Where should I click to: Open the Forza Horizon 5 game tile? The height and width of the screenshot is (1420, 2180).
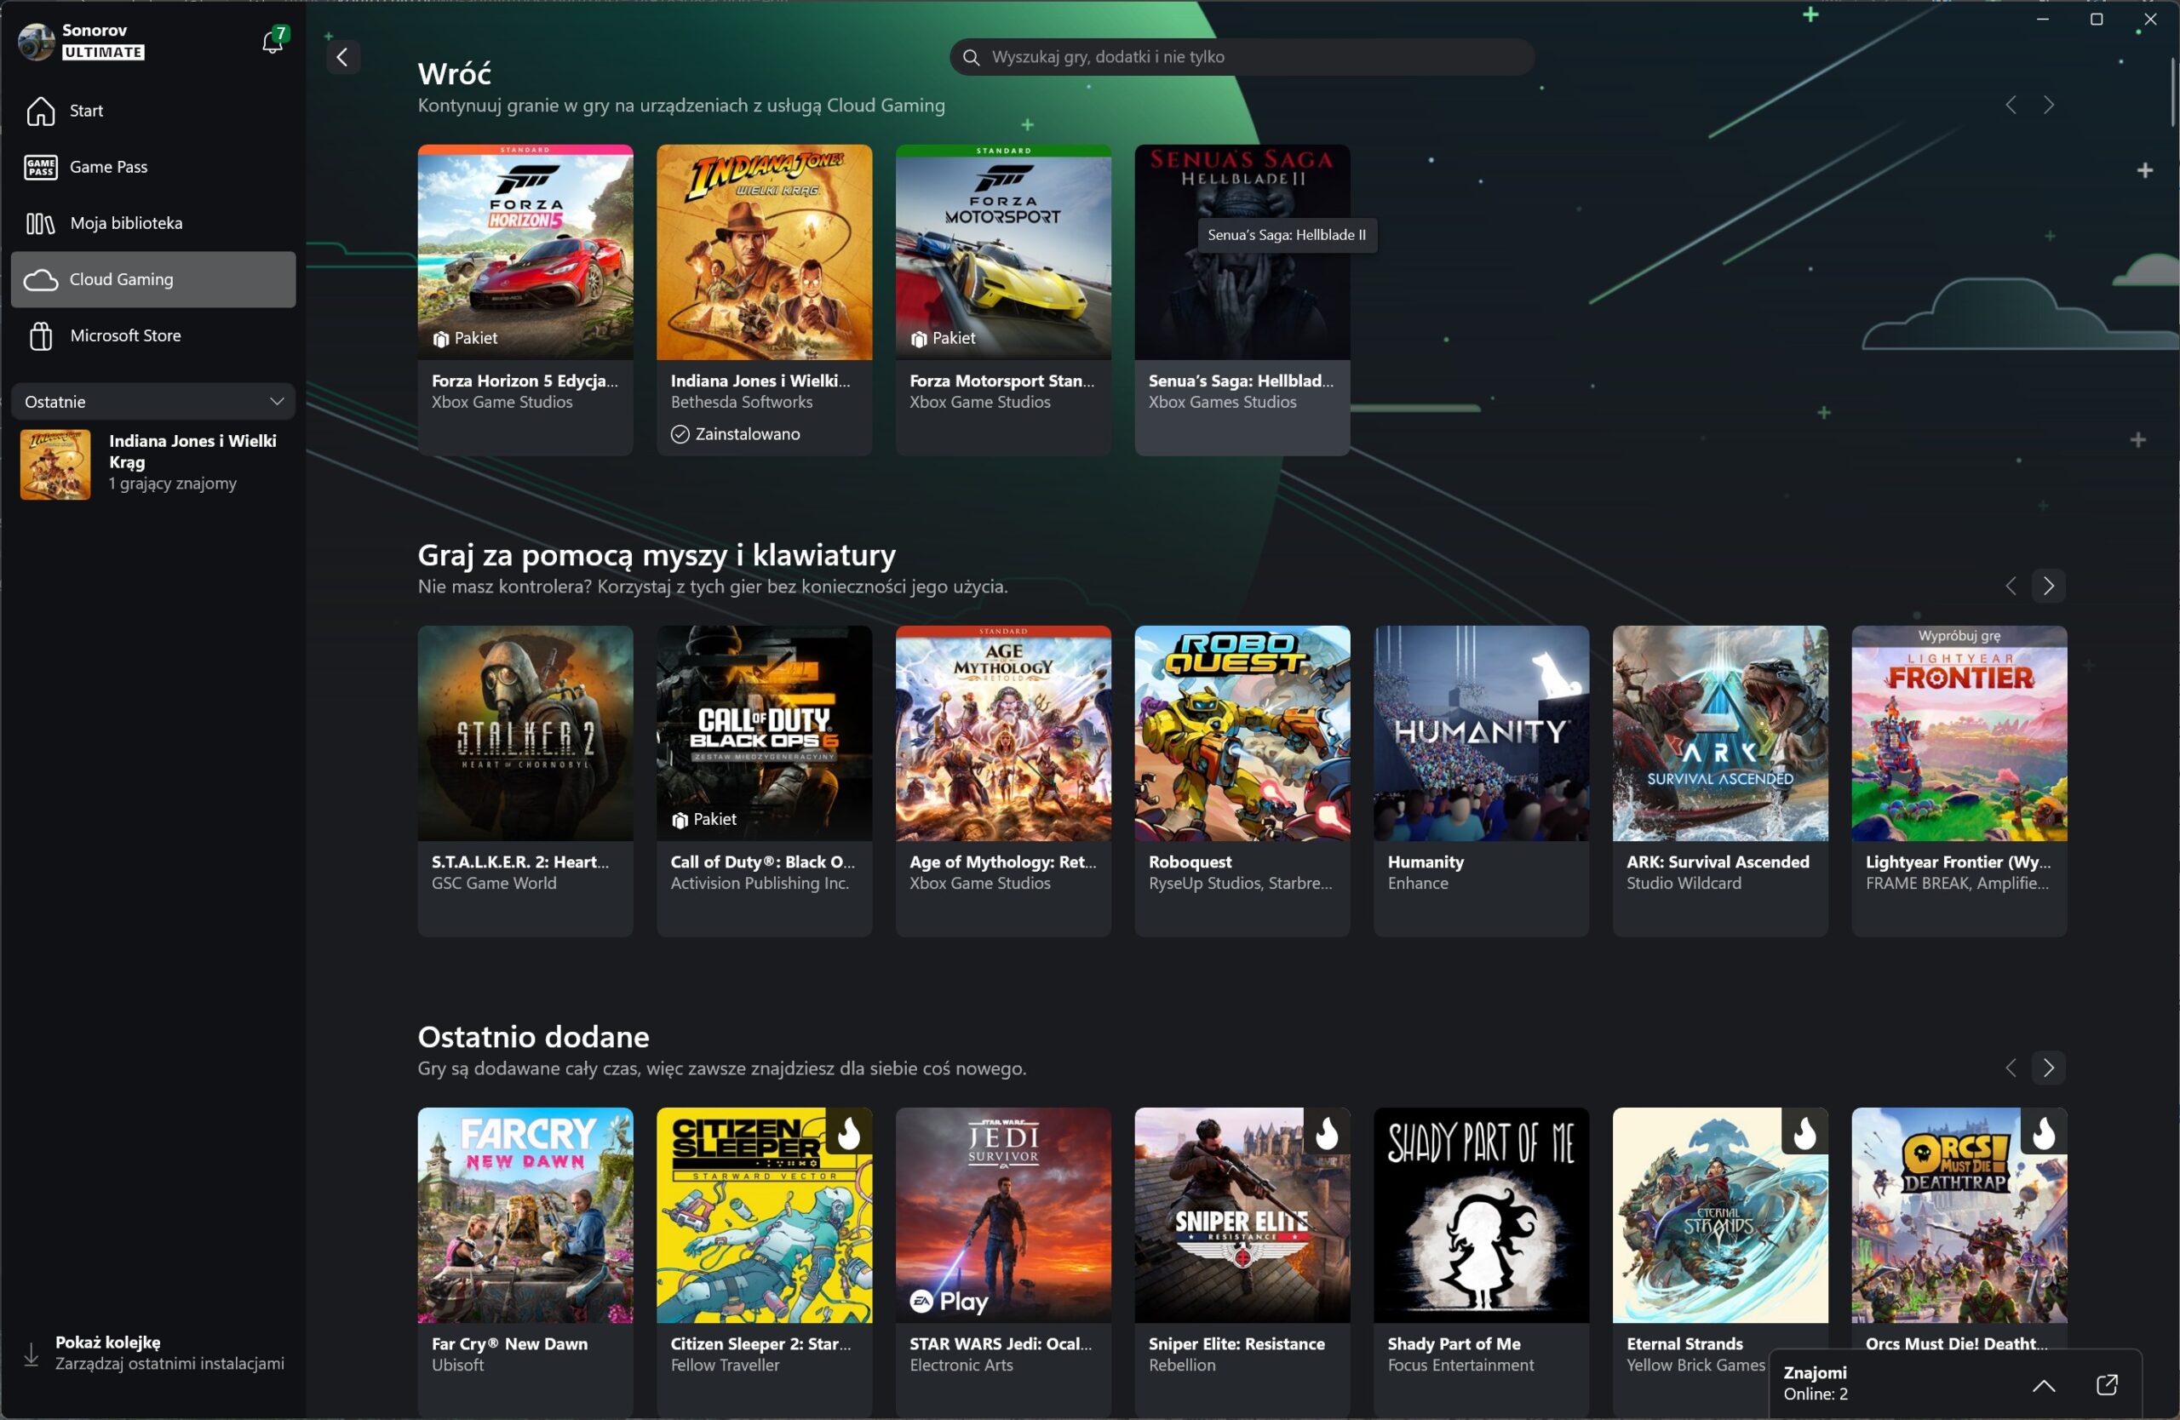point(525,252)
